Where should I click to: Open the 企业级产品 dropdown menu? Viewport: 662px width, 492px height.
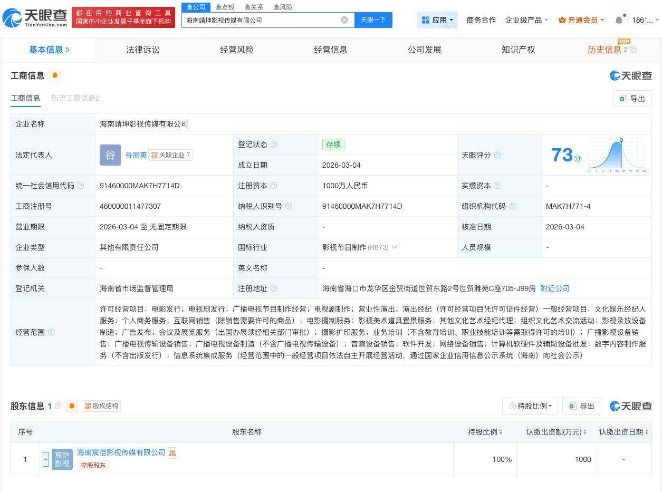coord(526,20)
